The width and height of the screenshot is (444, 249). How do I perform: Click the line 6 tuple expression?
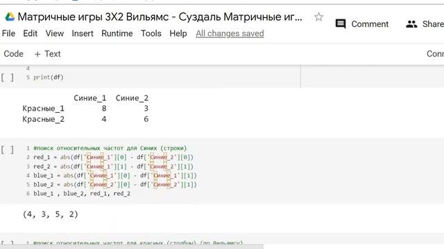(82, 194)
